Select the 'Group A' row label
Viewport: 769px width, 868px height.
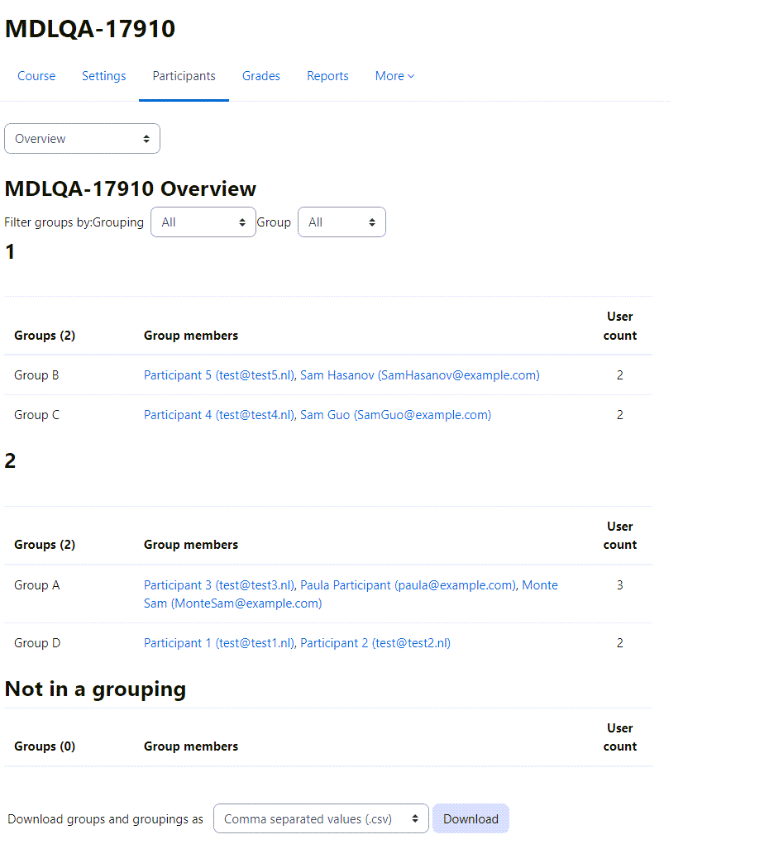coord(37,585)
